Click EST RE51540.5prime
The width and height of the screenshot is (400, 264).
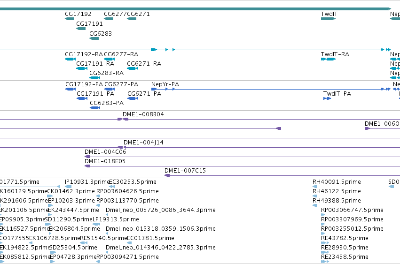(103, 239)
